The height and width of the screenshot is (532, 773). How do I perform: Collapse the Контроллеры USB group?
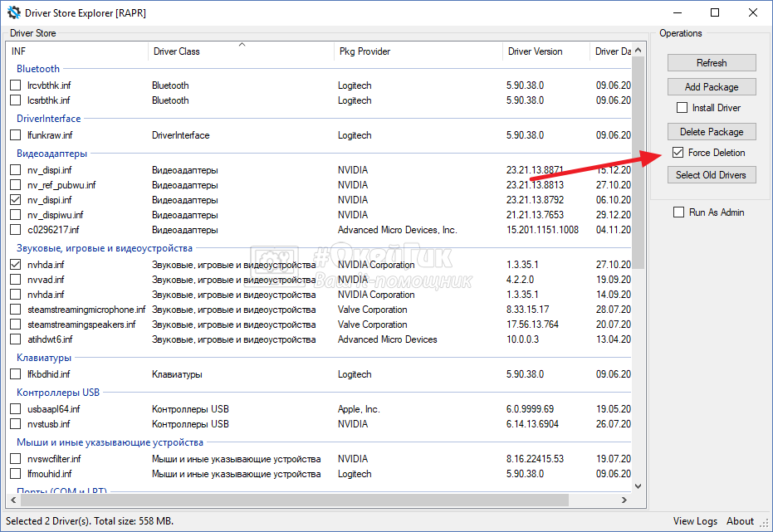(x=57, y=393)
